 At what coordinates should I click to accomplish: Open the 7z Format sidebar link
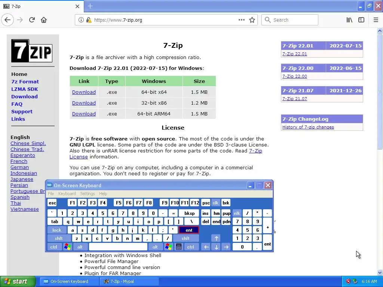click(25, 81)
